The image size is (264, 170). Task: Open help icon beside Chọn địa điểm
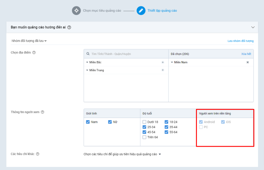pos(34,52)
